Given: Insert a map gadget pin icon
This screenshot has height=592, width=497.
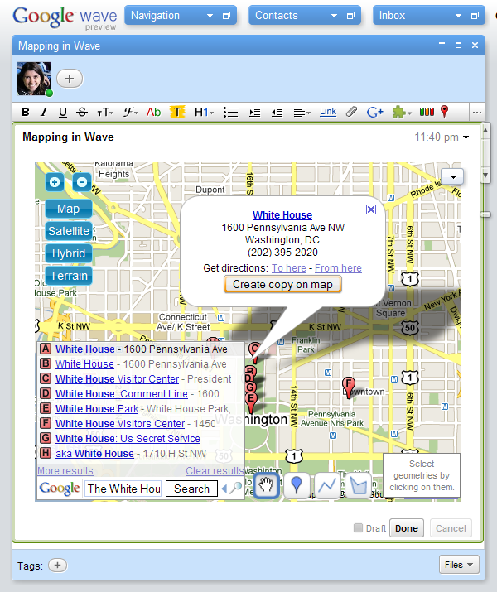Looking at the screenshot, I should point(445,112).
